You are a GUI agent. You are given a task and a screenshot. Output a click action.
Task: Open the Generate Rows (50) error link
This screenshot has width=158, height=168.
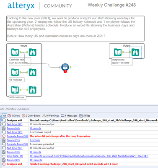(x=17, y=136)
